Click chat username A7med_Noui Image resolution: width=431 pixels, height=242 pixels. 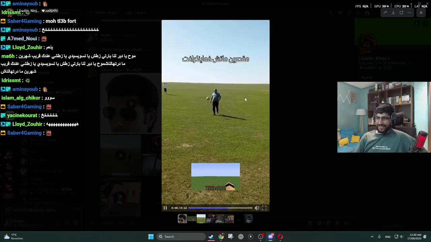[x=22, y=39]
